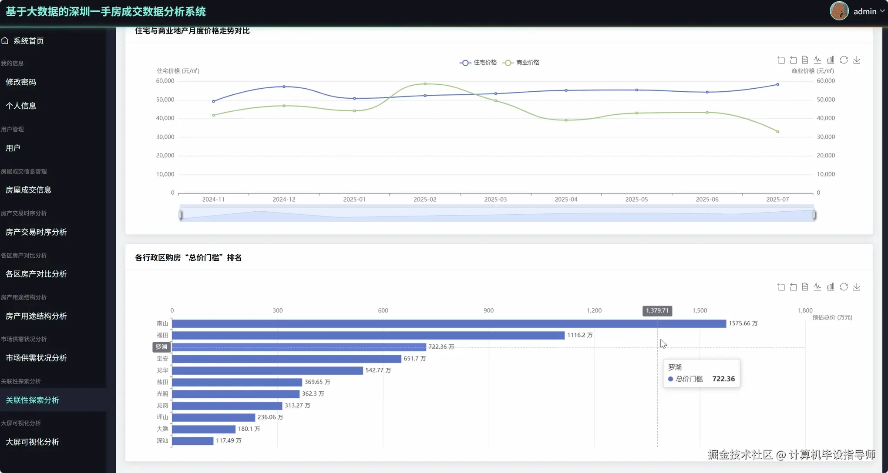Switch district ranking chart to line type
888x473 pixels.
[817, 287]
